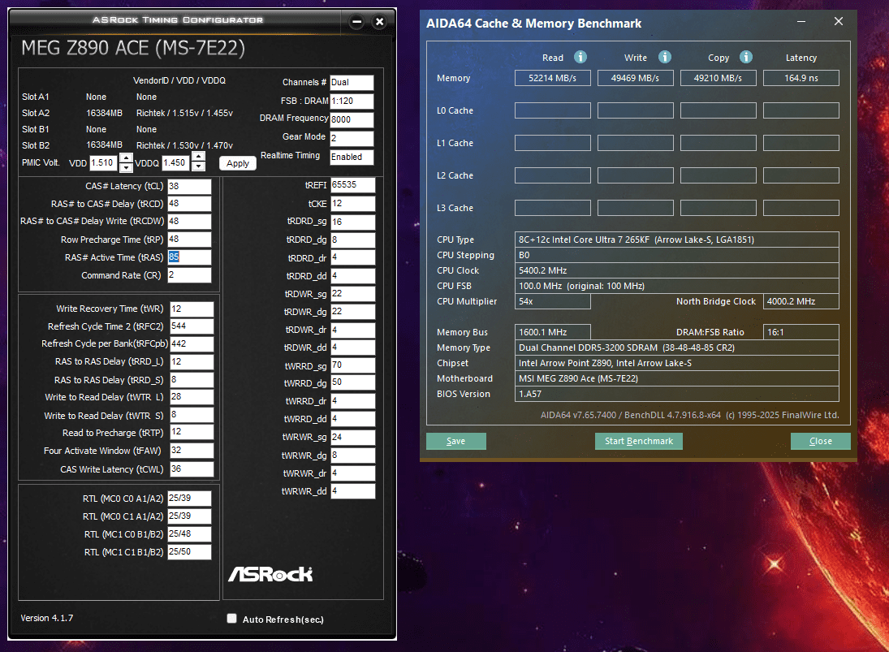
Task: Click the Save button in AIDA64
Action: [455, 441]
